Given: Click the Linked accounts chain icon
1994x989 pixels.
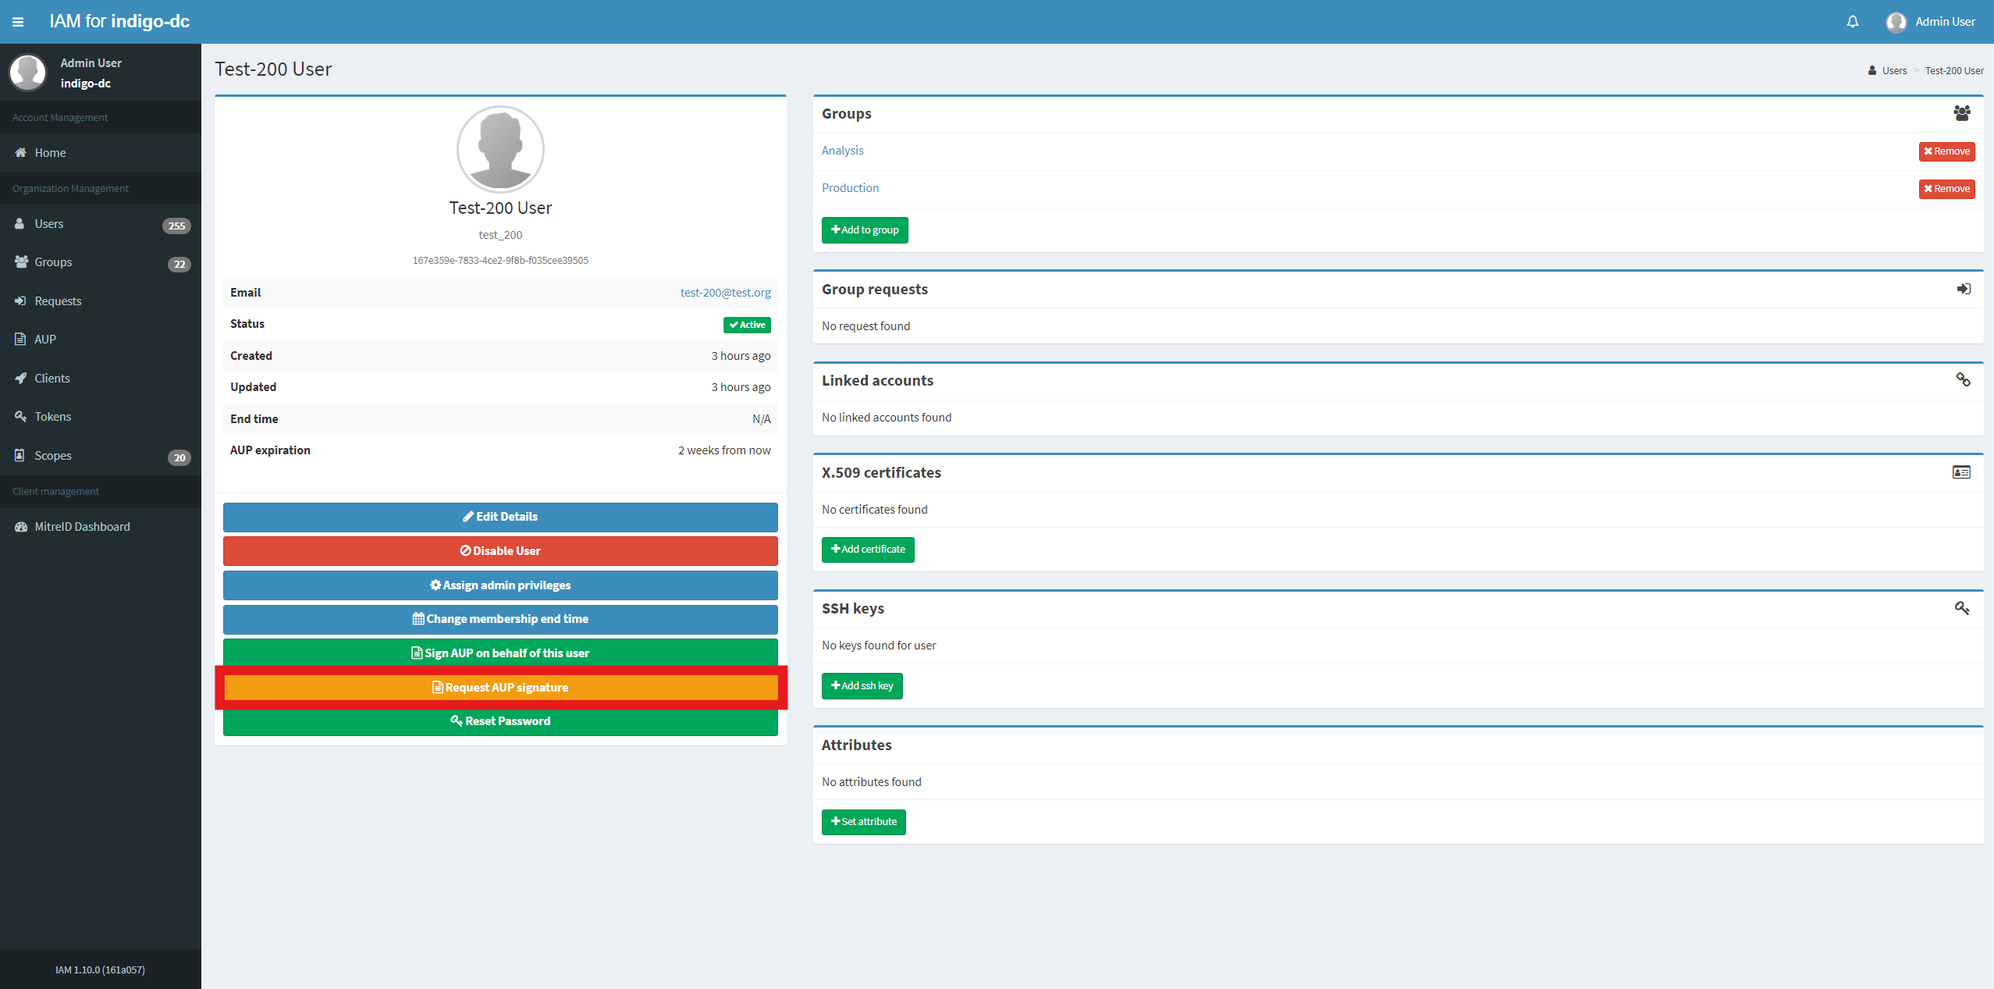Looking at the screenshot, I should tap(1963, 380).
